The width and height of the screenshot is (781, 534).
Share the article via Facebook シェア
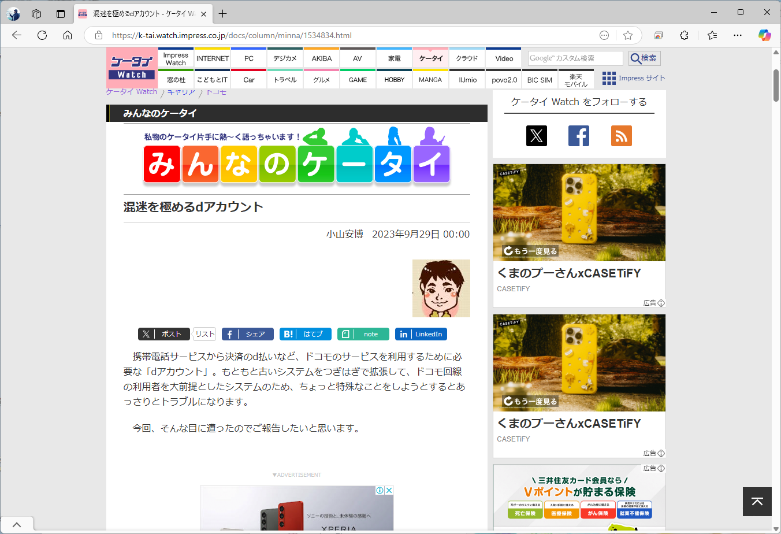coord(247,334)
